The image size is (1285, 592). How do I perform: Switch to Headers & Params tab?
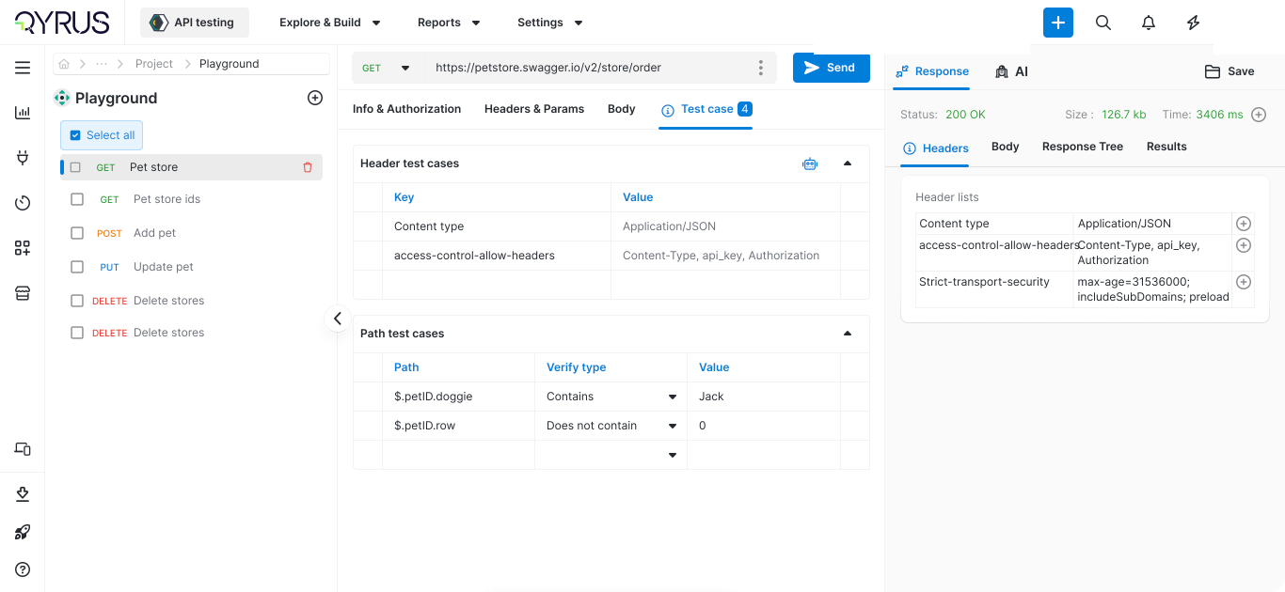point(534,109)
